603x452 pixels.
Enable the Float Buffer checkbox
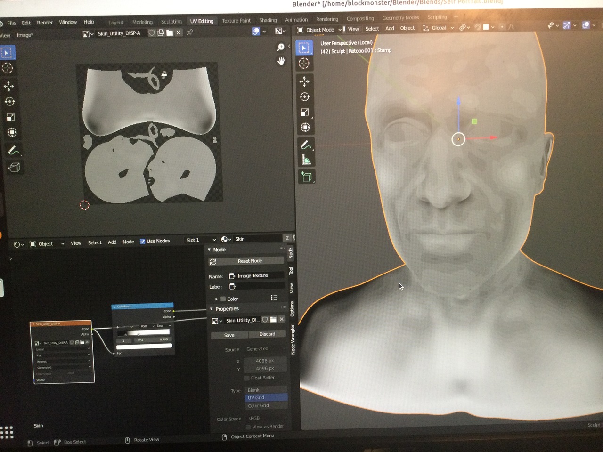(247, 378)
